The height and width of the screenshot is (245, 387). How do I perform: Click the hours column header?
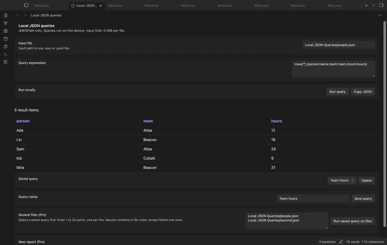[x=276, y=121]
